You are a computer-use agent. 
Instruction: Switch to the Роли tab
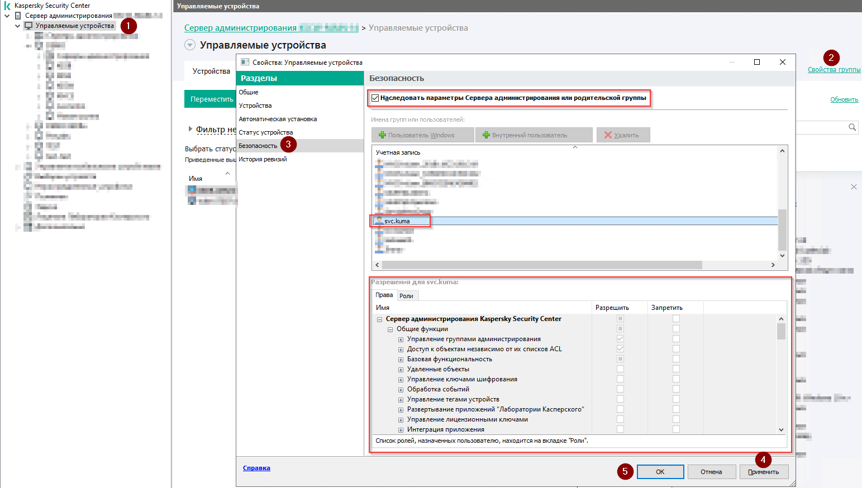tap(407, 296)
